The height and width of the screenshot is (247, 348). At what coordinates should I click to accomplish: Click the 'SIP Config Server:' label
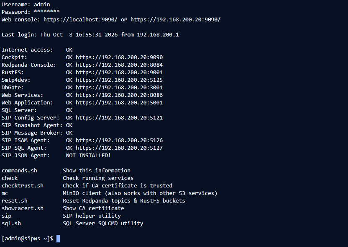pos(31,118)
